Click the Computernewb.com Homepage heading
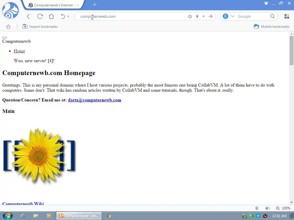This screenshot has height=220, width=294. click(x=49, y=73)
